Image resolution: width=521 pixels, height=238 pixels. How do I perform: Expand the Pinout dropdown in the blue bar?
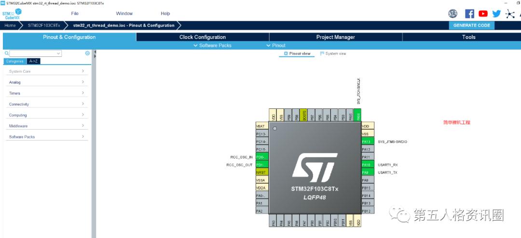pyautogui.click(x=276, y=45)
